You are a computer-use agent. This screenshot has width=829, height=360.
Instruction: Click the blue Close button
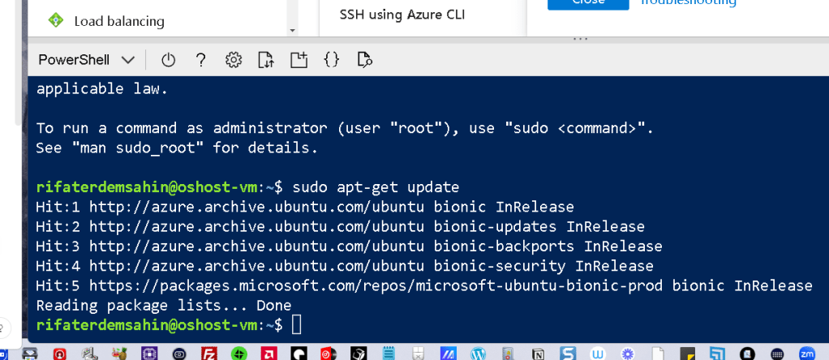point(588,2)
